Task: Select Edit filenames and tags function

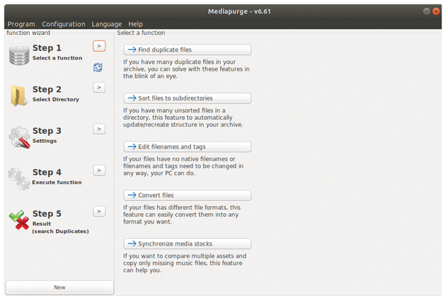Action: [187, 147]
